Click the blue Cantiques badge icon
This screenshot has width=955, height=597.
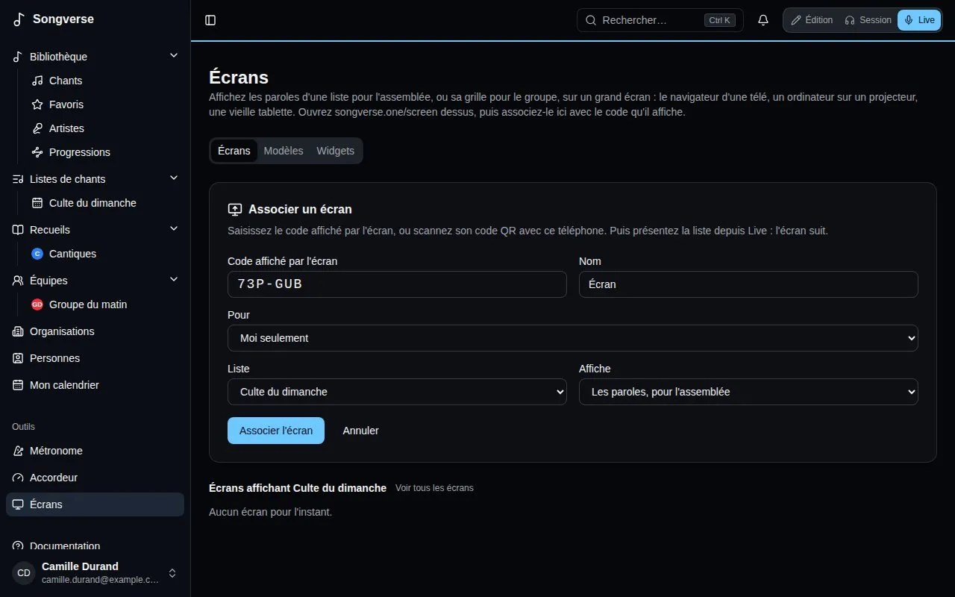point(37,254)
